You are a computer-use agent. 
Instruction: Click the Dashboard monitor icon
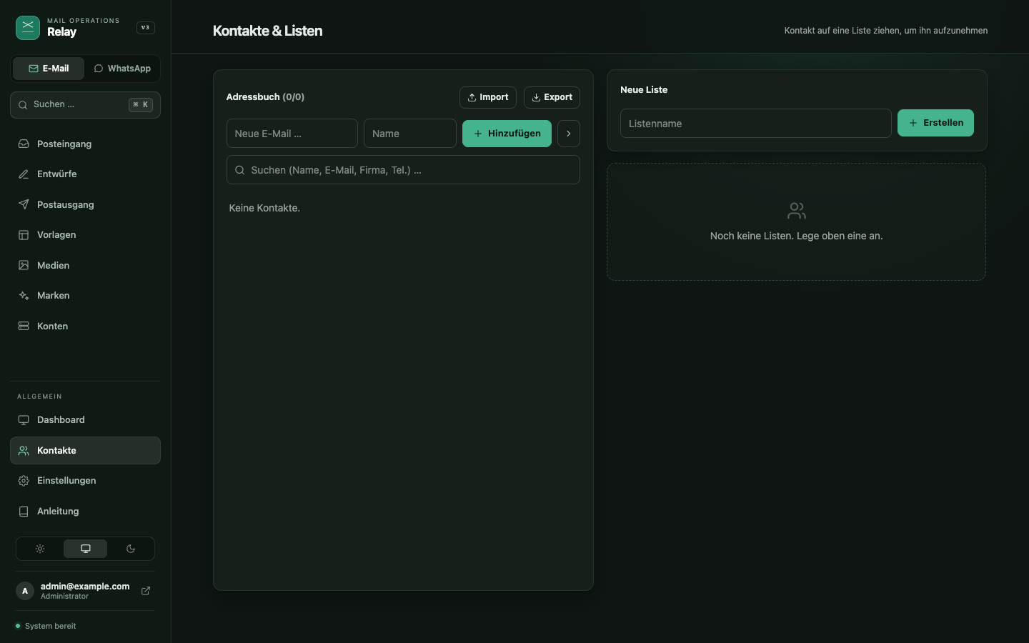24,420
